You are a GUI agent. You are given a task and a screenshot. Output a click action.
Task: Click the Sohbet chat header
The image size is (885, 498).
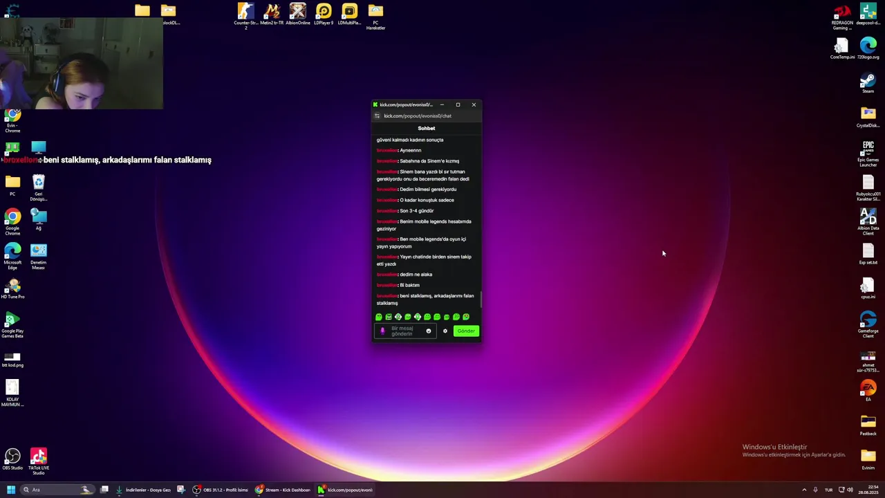pos(427,128)
